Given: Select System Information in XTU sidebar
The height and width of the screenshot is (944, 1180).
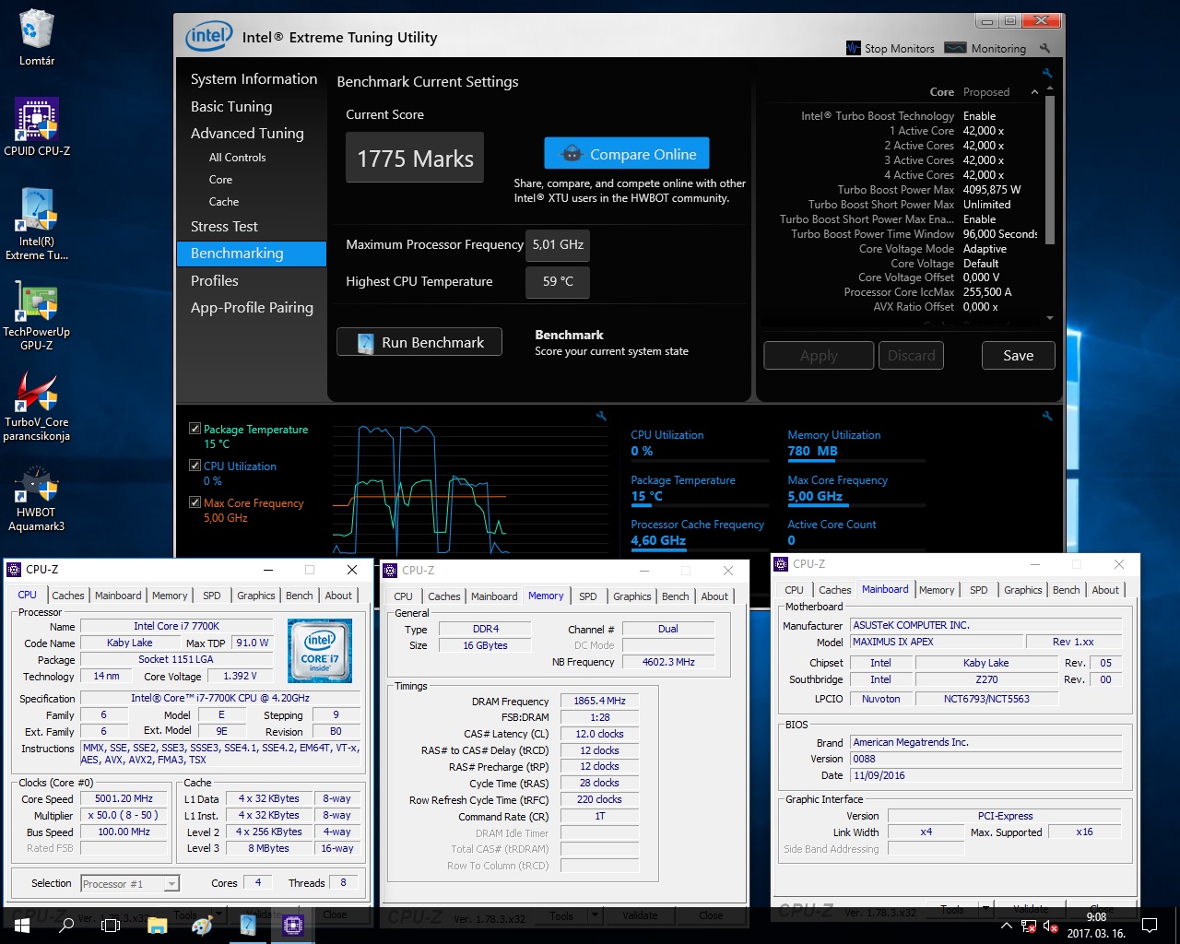Looking at the screenshot, I should point(254,79).
